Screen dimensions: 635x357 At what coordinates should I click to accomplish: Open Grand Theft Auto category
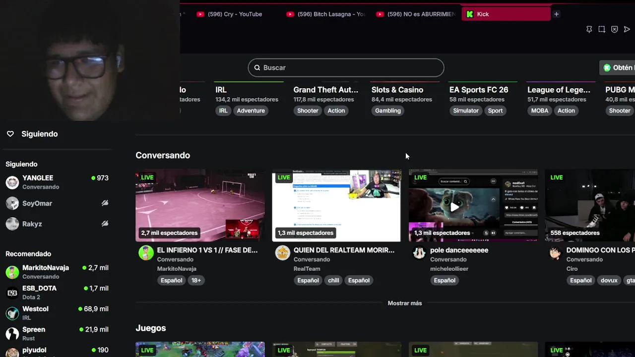325,90
